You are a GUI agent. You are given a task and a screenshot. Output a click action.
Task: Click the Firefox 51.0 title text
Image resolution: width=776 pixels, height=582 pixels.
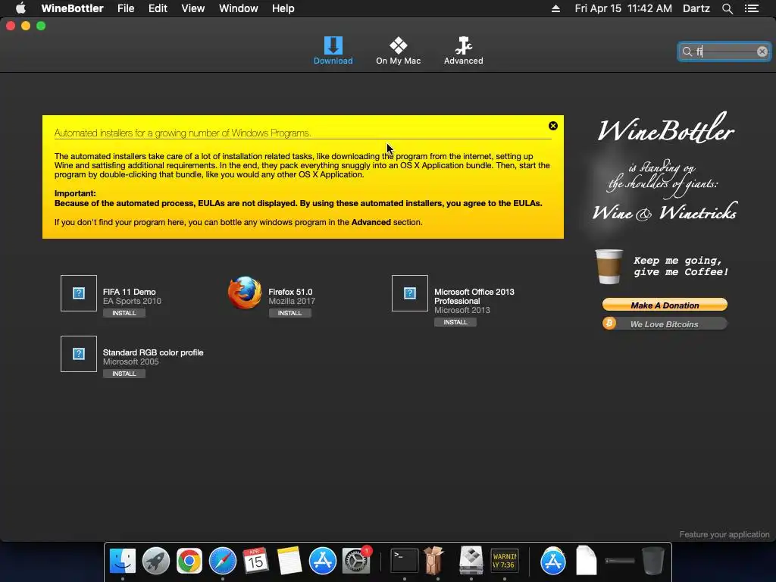coord(290,292)
